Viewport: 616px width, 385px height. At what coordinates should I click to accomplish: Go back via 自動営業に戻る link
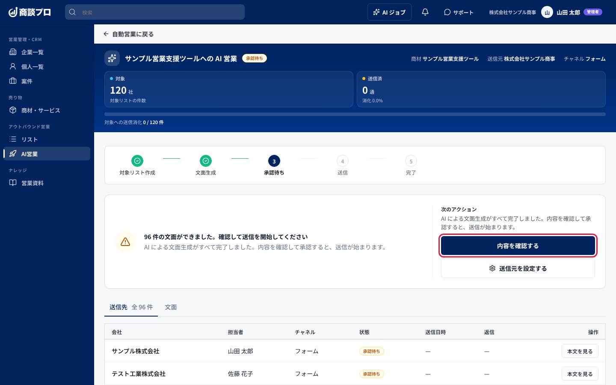click(128, 34)
